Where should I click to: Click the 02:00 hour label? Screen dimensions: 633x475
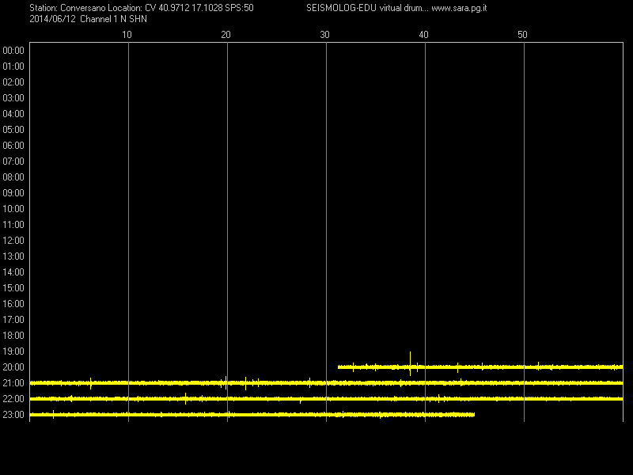click(13, 82)
